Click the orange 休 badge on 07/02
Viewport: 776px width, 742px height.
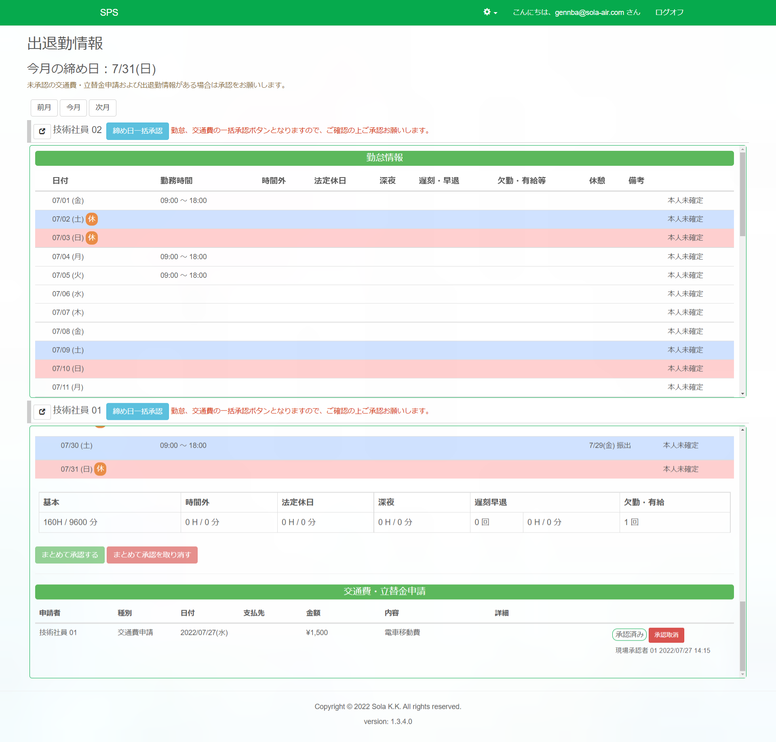pos(92,219)
